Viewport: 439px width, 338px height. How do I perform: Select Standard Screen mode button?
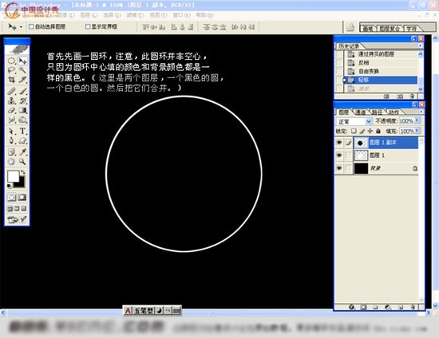[10, 209]
